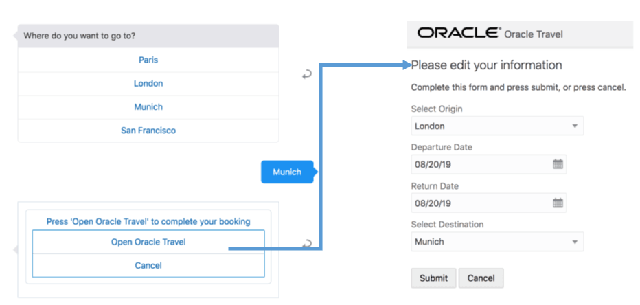
Task: Click the Oracle logo in header
Action: (458, 33)
